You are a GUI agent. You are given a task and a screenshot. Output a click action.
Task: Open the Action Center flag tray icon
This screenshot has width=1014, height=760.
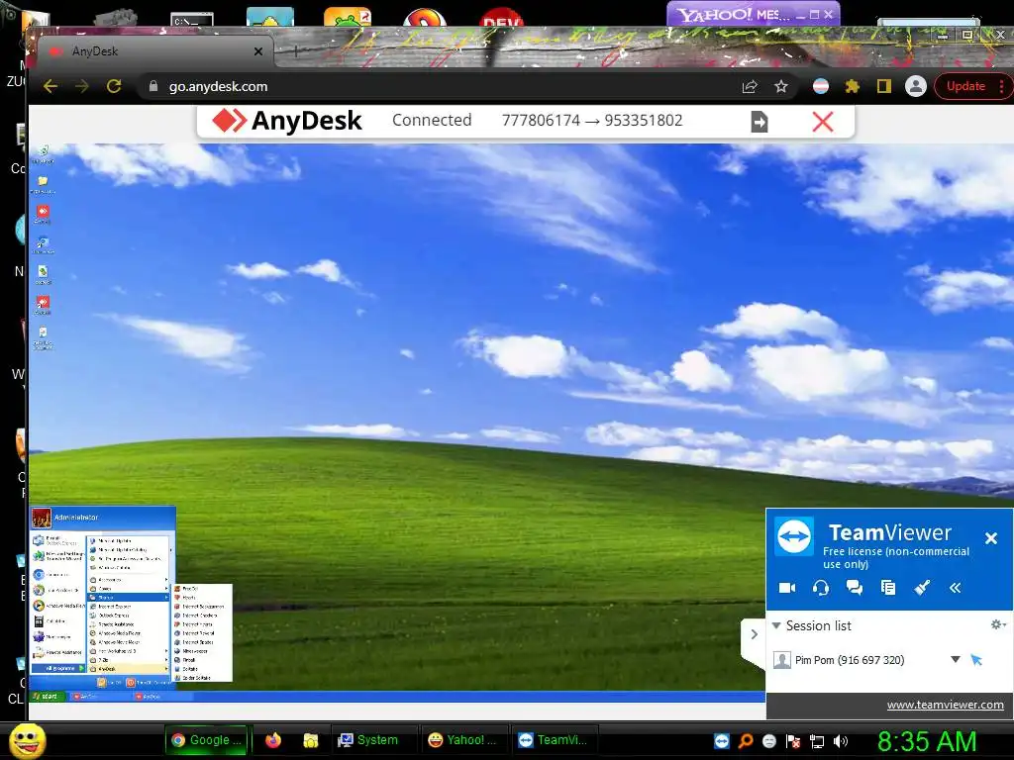(x=793, y=741)
